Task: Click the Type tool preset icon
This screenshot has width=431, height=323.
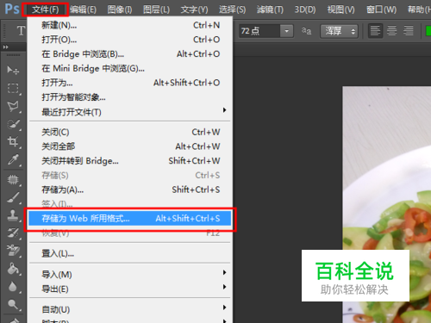Action: point(21,31)
